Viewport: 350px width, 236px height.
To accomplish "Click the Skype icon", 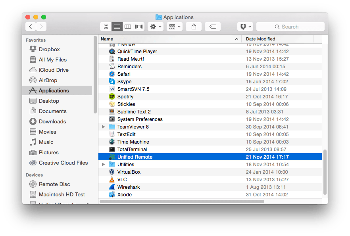I will click(112, 81).
